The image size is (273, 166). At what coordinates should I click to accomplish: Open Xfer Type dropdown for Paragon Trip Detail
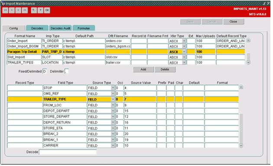coord(184,52)
